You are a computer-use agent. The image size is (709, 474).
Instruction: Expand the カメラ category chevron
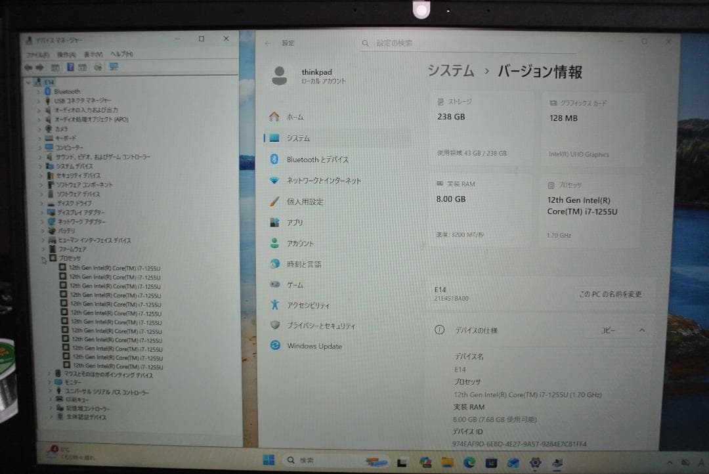click(39, 129)
